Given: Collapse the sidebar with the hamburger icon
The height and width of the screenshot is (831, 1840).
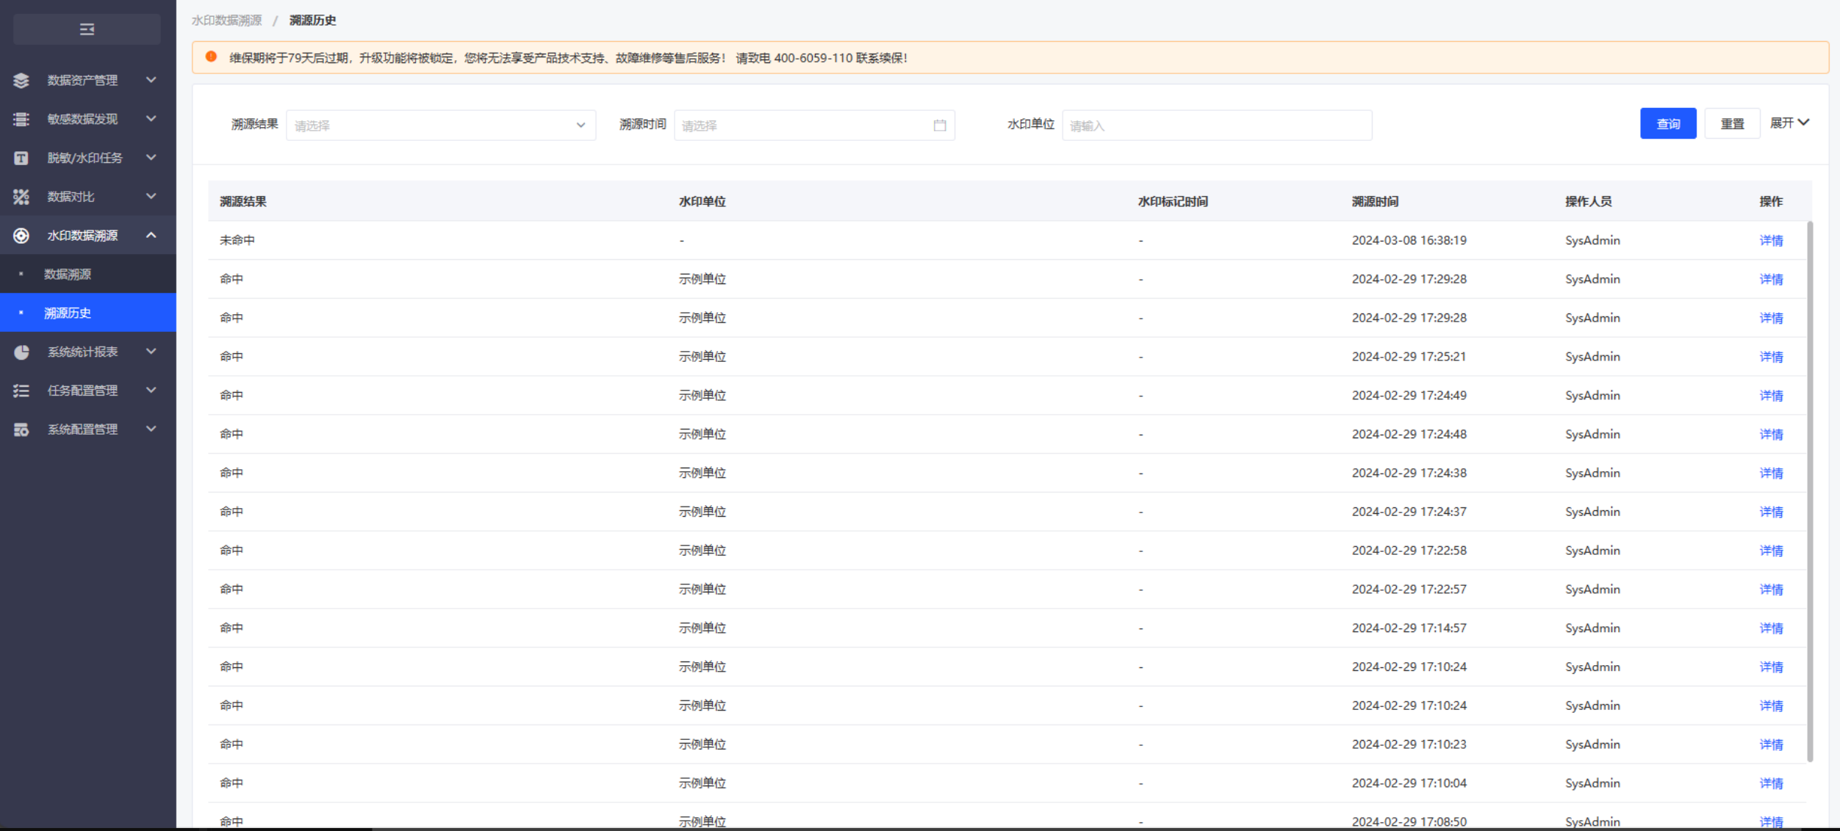Looking at the screenshot, I should point(87,29).
